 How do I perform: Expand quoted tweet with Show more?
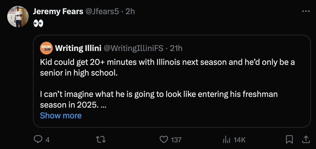click(x=61, y=116)
